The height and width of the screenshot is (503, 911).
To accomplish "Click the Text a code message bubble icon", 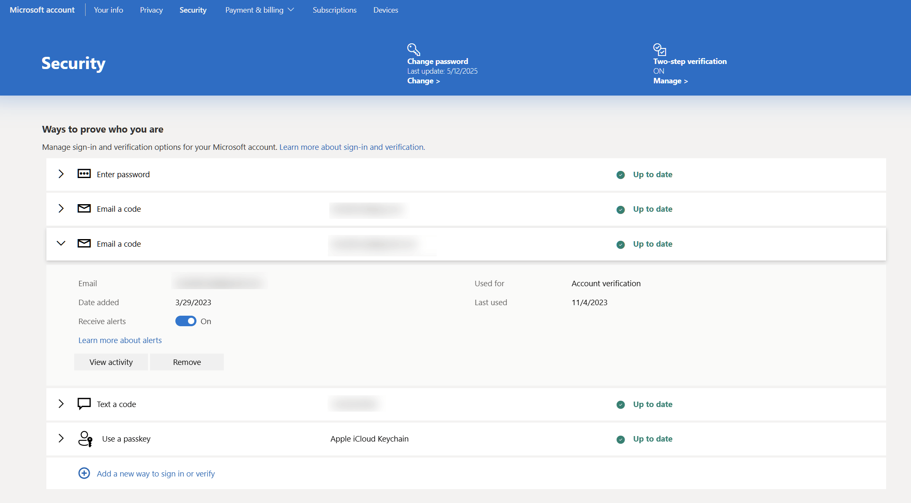I will point(84,403).
